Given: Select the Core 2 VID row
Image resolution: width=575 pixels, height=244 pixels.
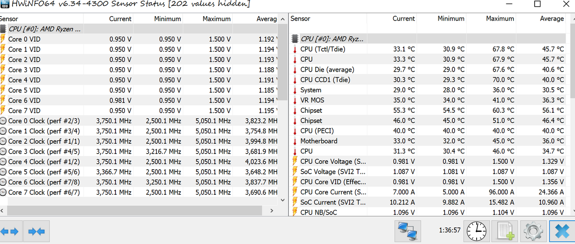Looking at the screenshot, I should pyautogui.click(x=138, y=60).
